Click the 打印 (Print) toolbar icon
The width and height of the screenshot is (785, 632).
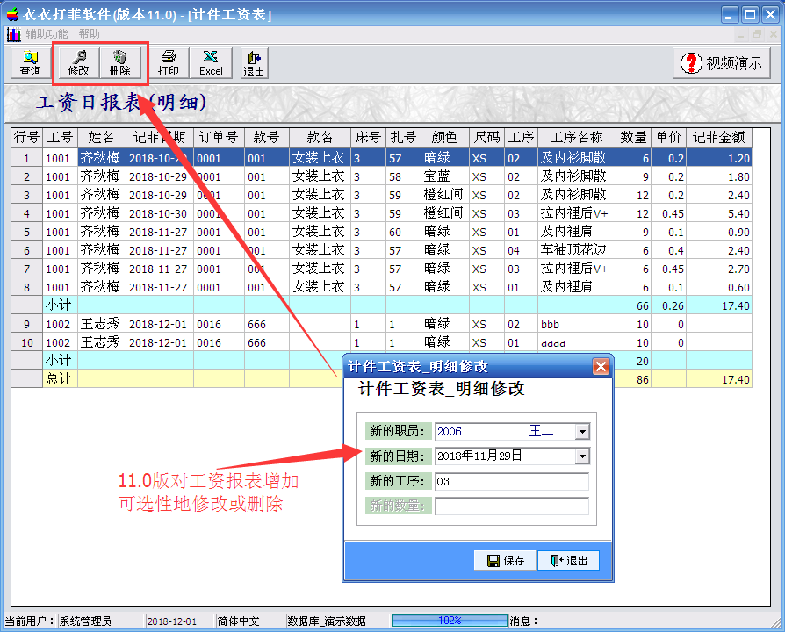pyautogui.click(x=168, y=62)
